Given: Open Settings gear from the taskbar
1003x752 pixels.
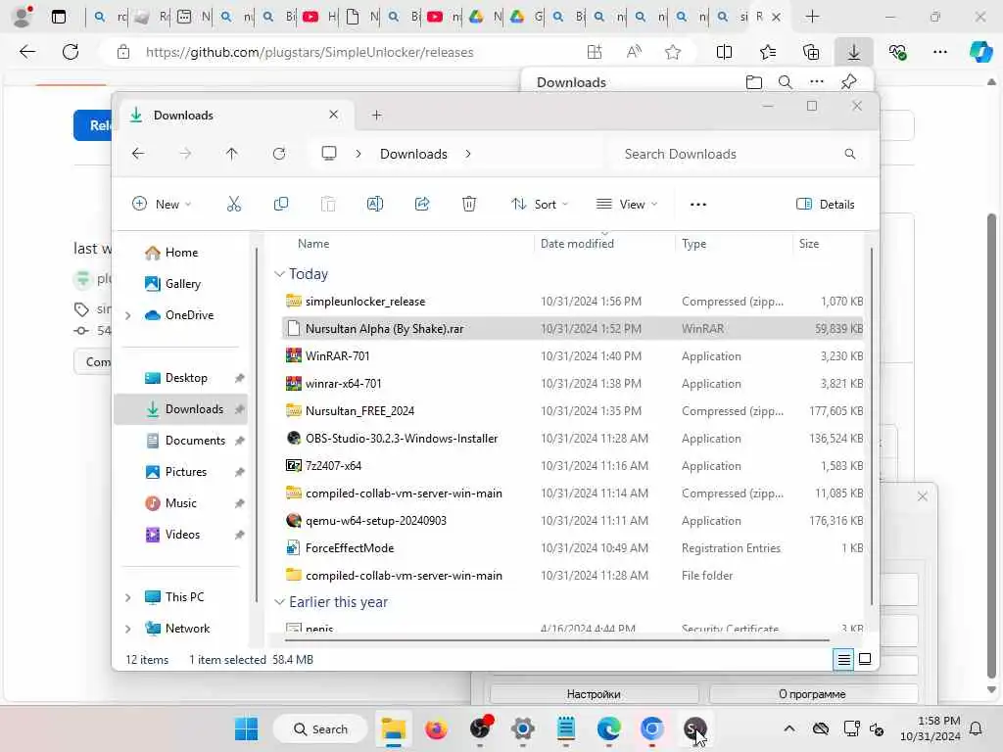Looking at the screenshot, I should pos(523,728).
